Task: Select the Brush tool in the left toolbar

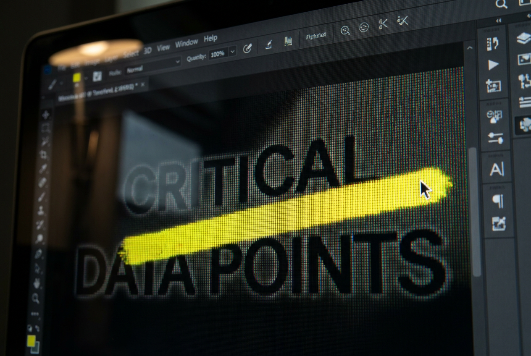Action: point(42,196)
